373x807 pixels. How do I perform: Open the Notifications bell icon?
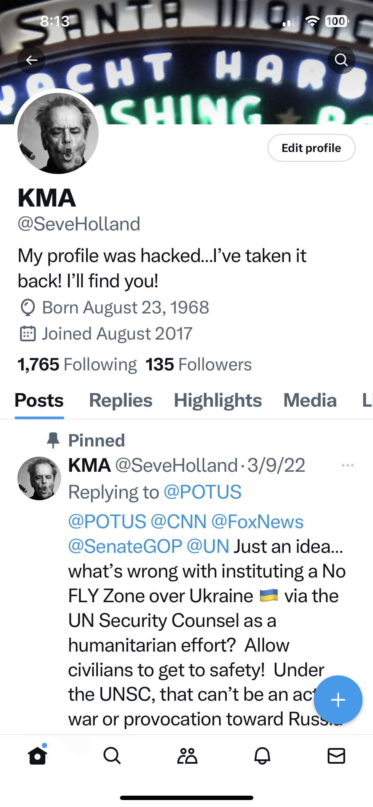pos(262,755)
